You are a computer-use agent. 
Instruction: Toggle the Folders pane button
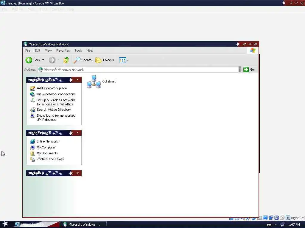tap(105, 60)
